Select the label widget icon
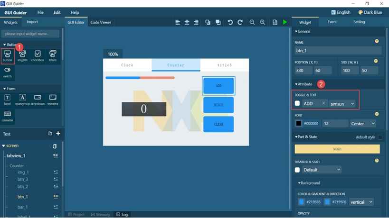389x218 pixels. tap(8, 100)
